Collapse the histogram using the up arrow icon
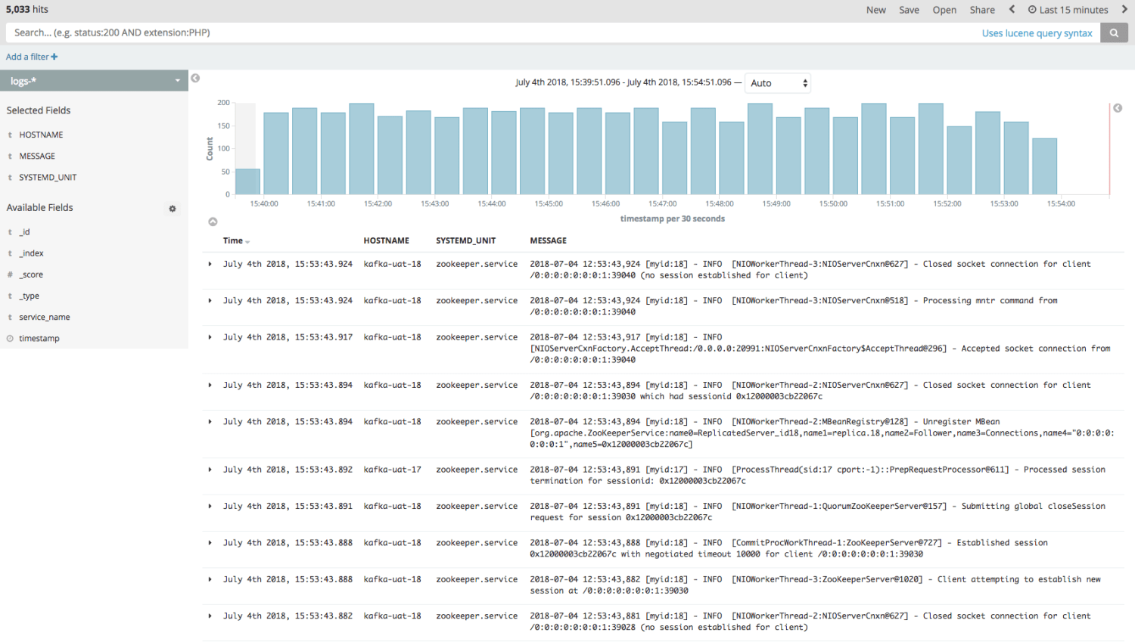 click(x=213, y=222)
